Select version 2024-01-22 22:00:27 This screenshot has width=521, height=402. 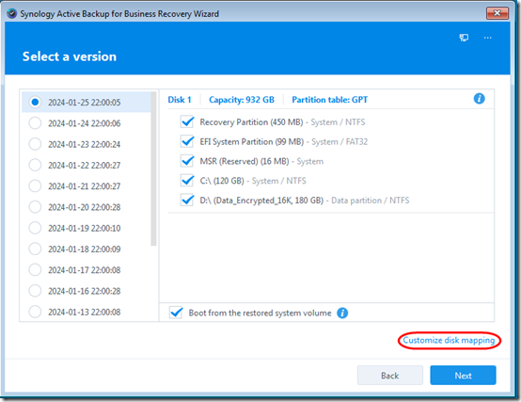35,165
